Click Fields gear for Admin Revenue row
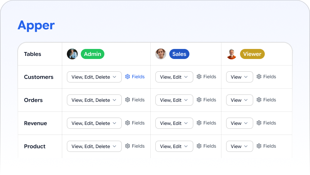This screenshot has width=310, height=175. point(135,123)
